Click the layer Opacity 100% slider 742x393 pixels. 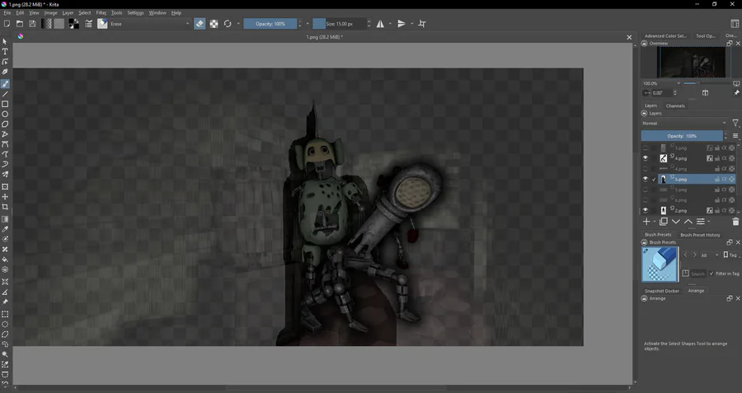click(682, 136)
